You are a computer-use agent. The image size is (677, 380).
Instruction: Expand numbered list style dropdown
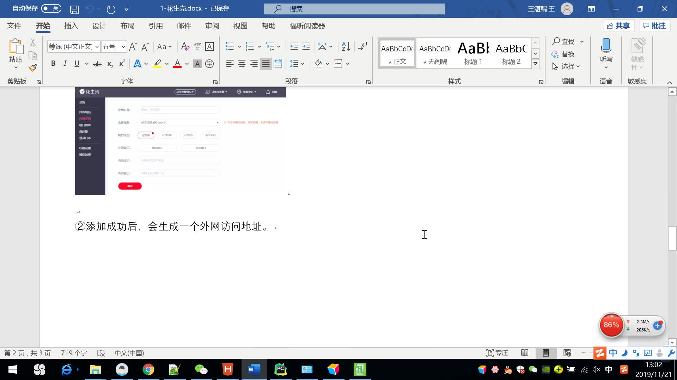(x=260, y=46)
